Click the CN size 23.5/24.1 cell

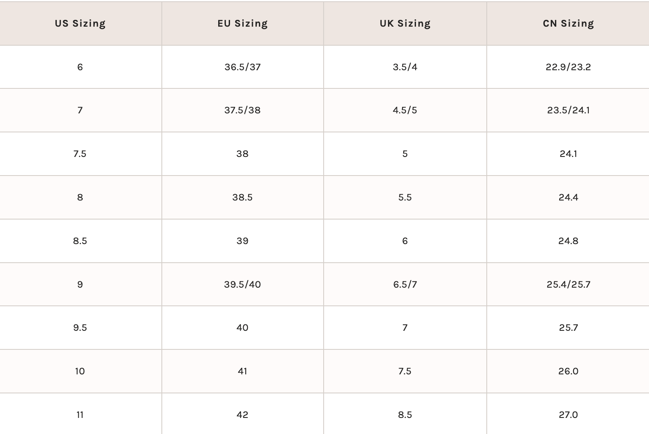point(568,110)
